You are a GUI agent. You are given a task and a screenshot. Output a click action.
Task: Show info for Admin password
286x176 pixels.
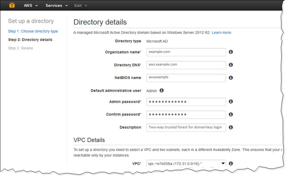point(231,102)
